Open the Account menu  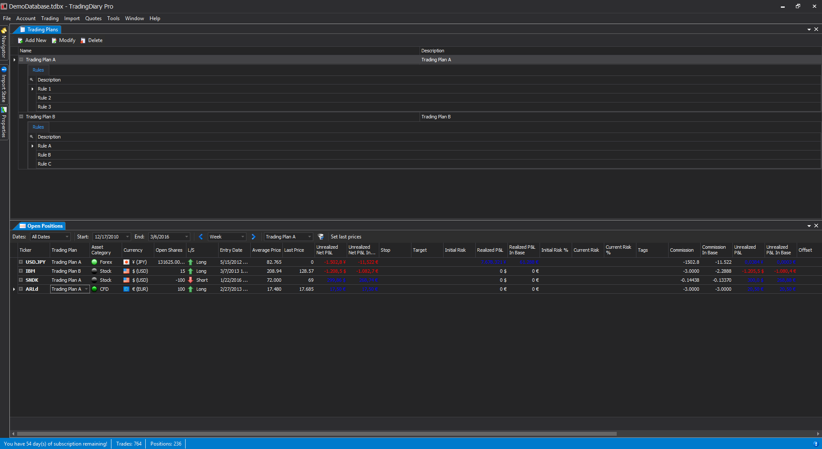[x=26, y=18]
